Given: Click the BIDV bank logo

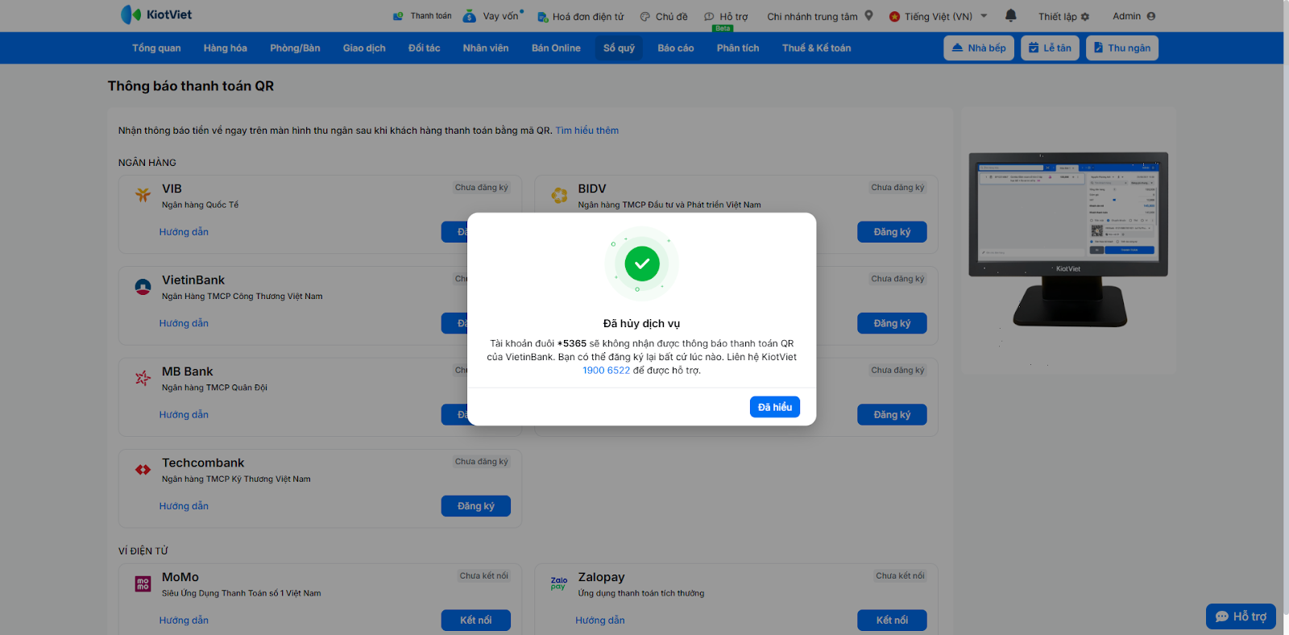Looking at the screenshot, I should click(x=559, y=195).
